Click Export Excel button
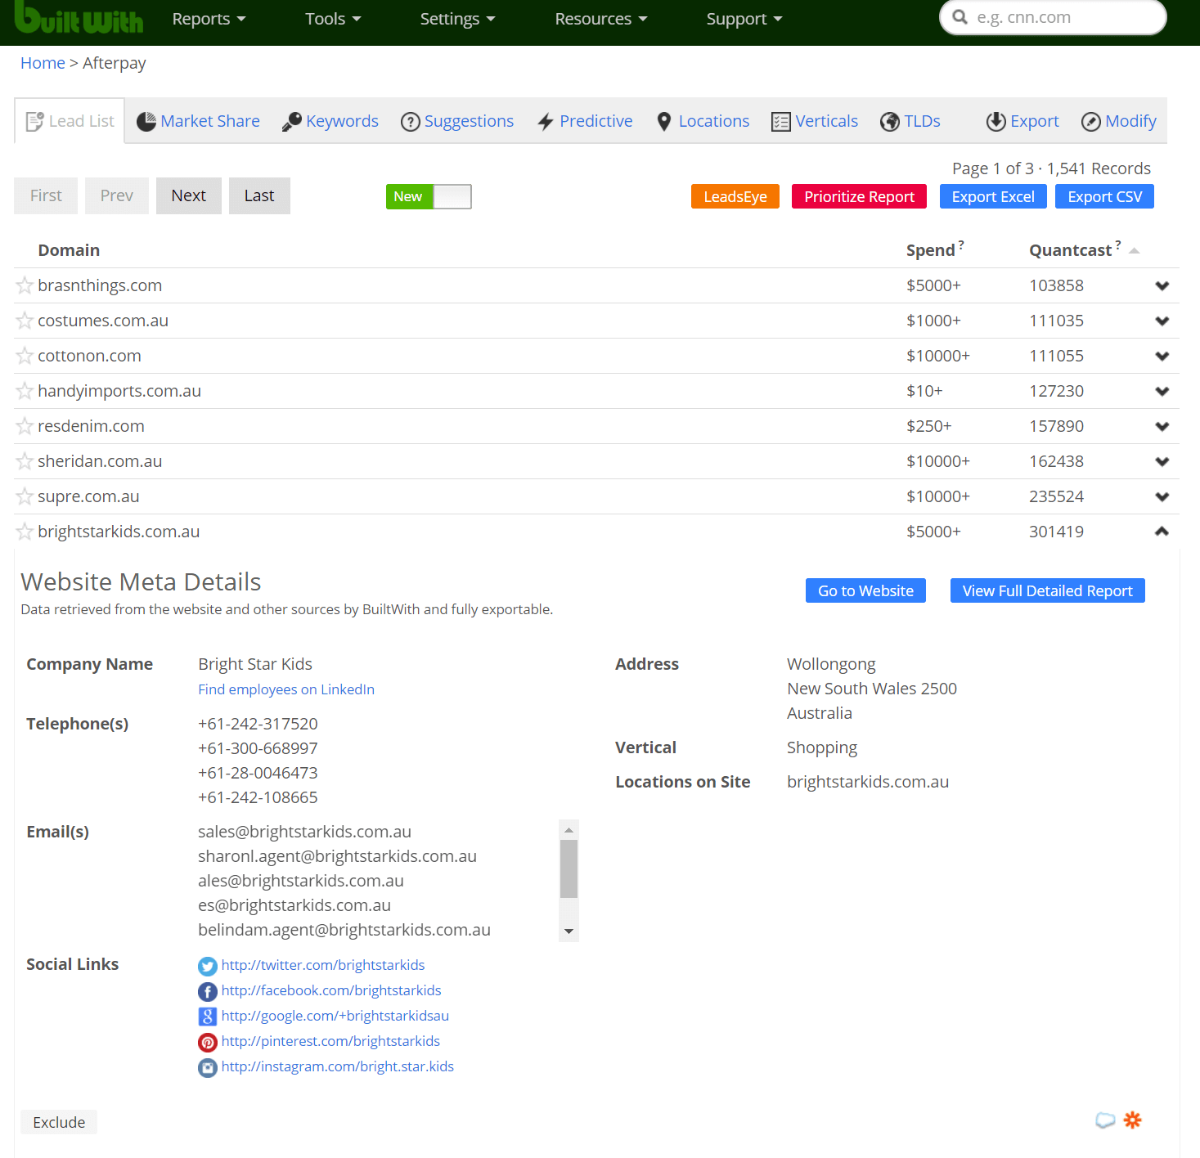Image resolution: width=1200 pixels, height=1158 pixels. (993, 196)
